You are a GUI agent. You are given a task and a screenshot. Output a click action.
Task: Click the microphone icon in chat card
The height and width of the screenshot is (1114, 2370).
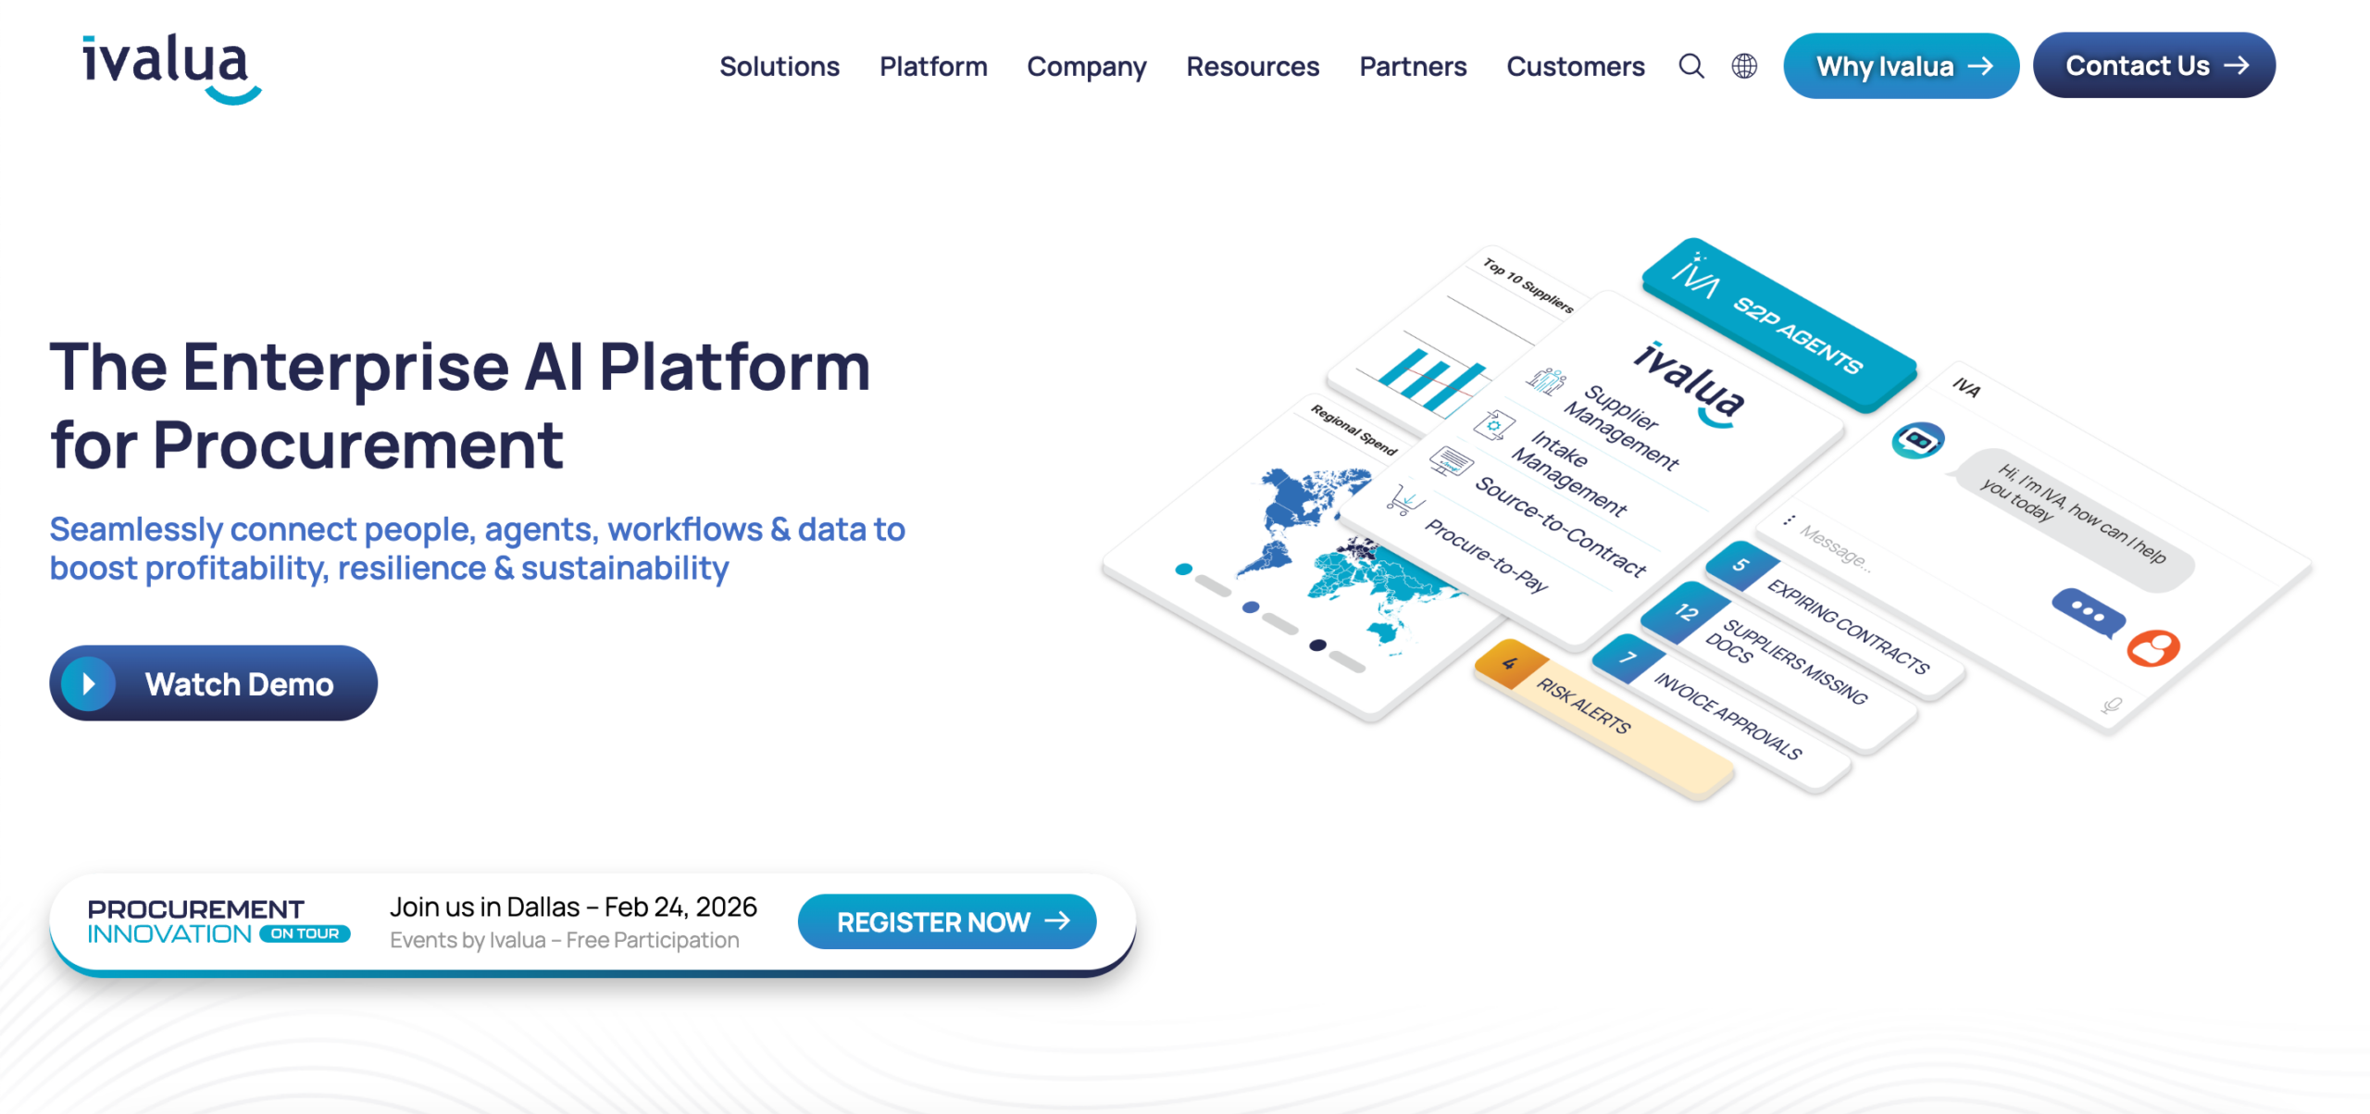(2112, 706)
